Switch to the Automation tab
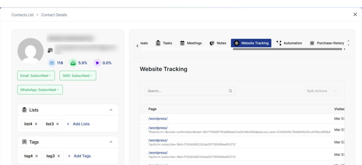 (x=289, y=43)
